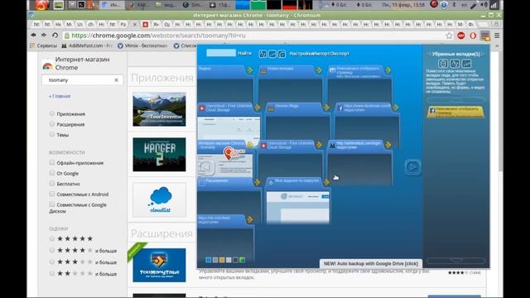This screenshot has width=530, height=298.
Task: Open the volume icon in the system tray
Action: pyautogui.click(x=484, y=5)
